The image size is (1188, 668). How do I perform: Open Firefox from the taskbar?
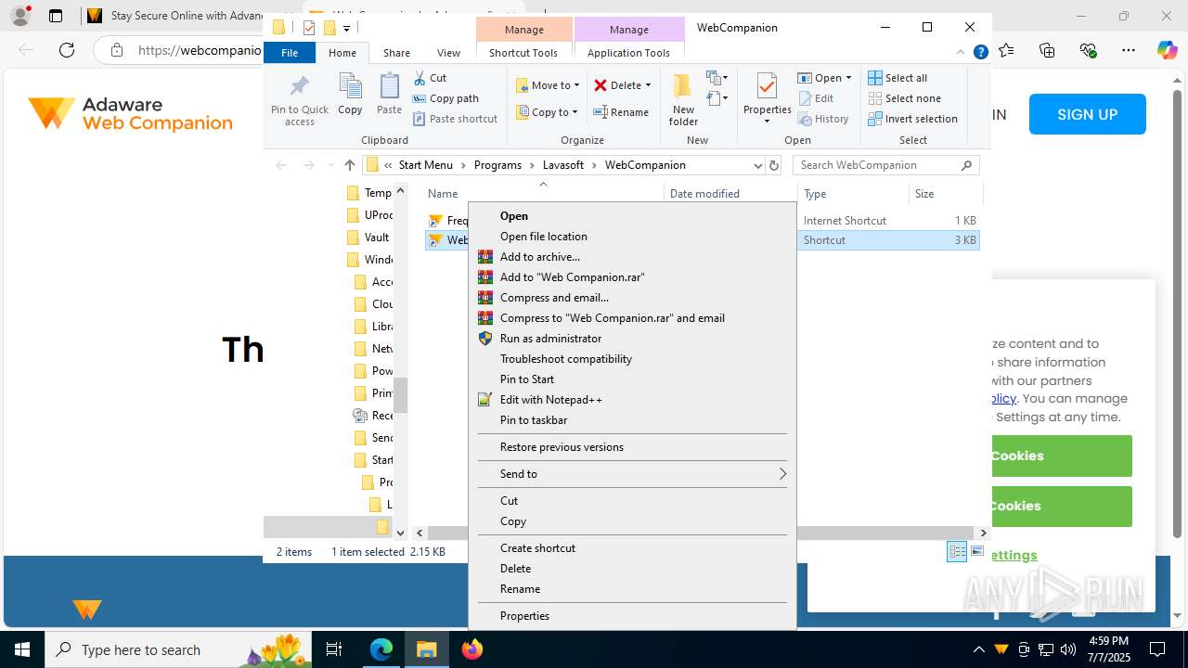coord(472,649)
